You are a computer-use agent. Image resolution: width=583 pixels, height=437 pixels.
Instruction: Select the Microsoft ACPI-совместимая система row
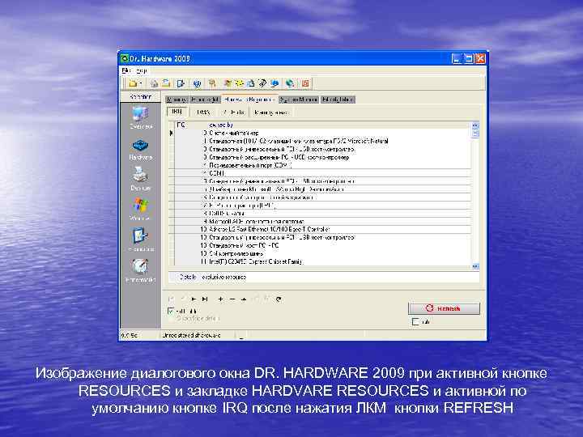click(x=320, y=222)
